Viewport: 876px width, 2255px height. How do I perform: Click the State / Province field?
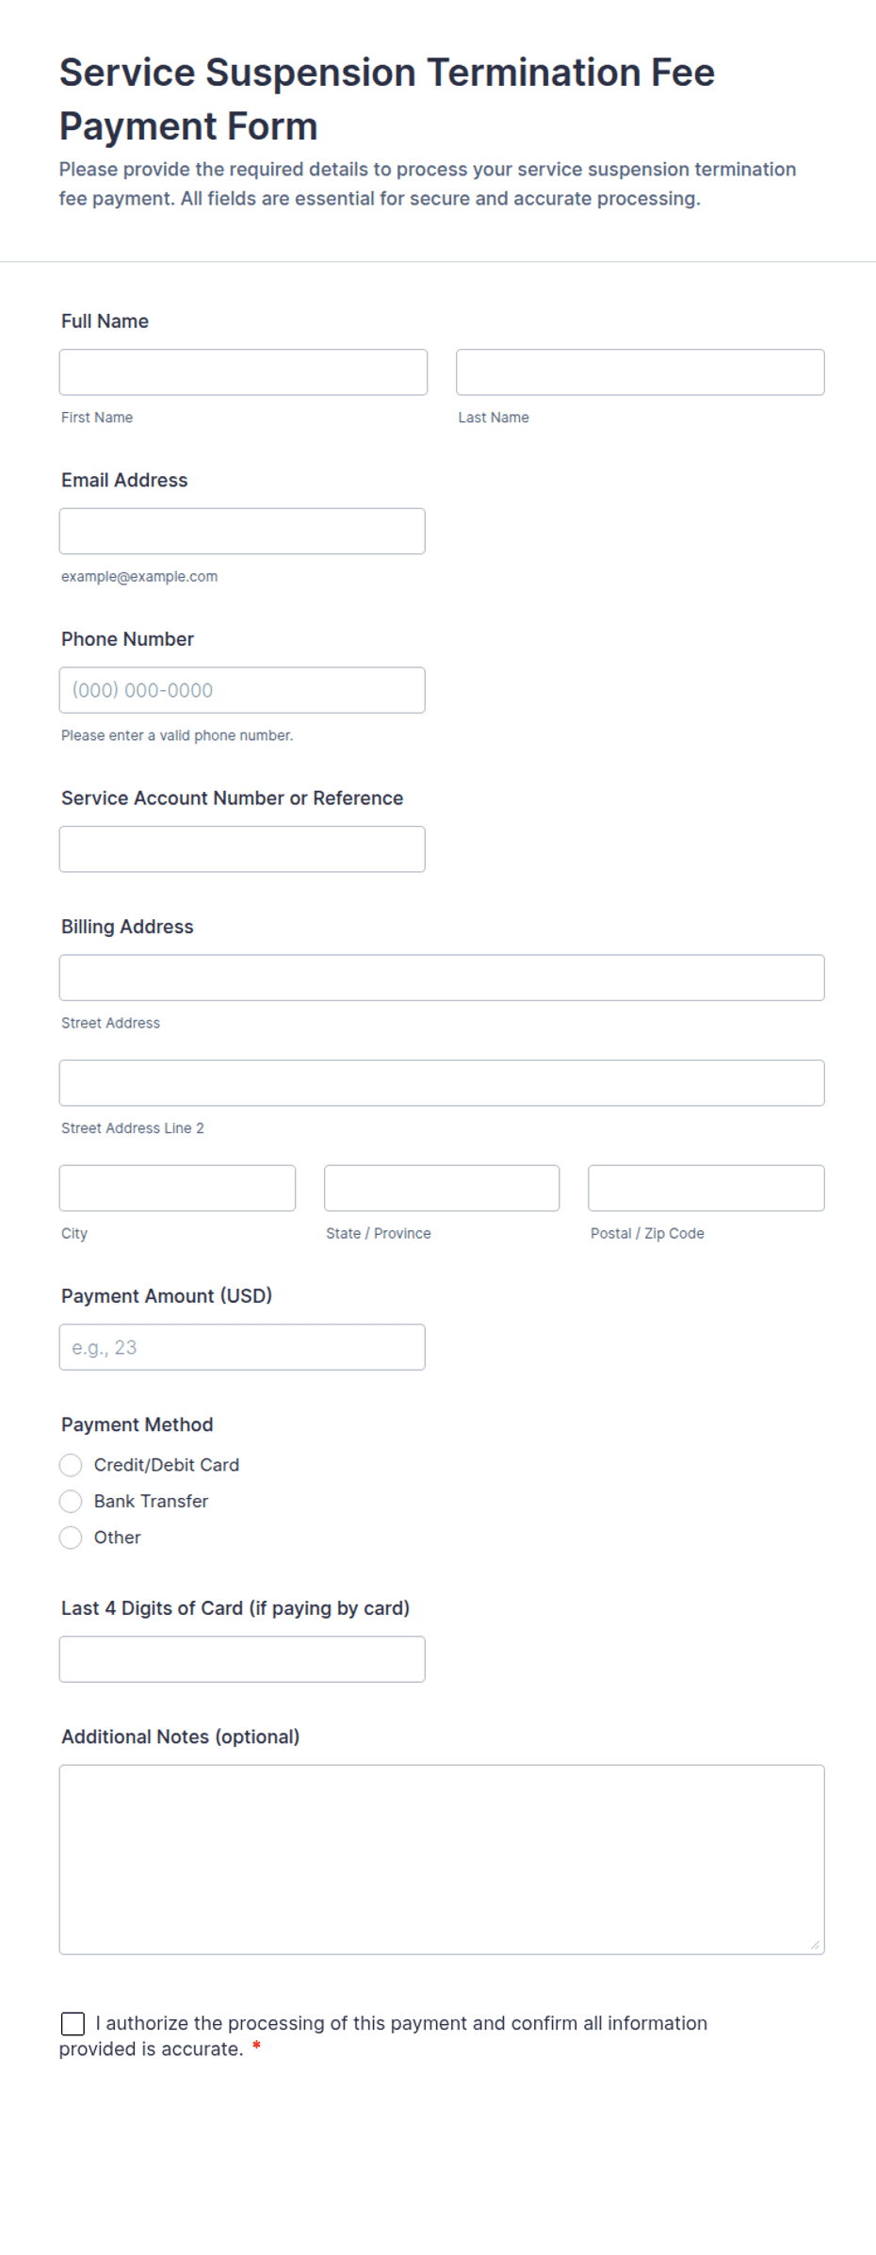[x=442, y=1188]
